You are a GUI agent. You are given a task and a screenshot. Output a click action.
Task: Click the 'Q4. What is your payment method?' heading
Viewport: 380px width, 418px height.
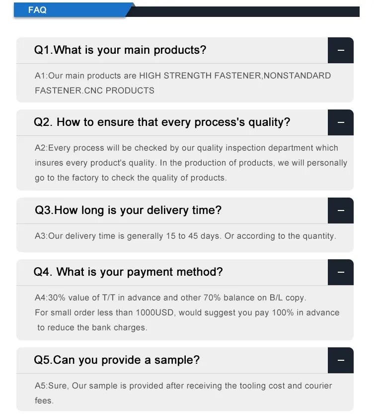[128, 272]
